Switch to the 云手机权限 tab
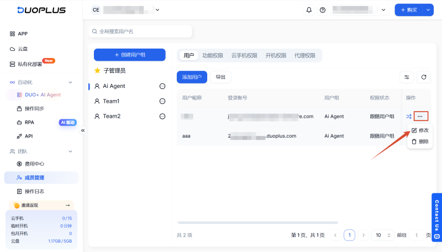 244,55
